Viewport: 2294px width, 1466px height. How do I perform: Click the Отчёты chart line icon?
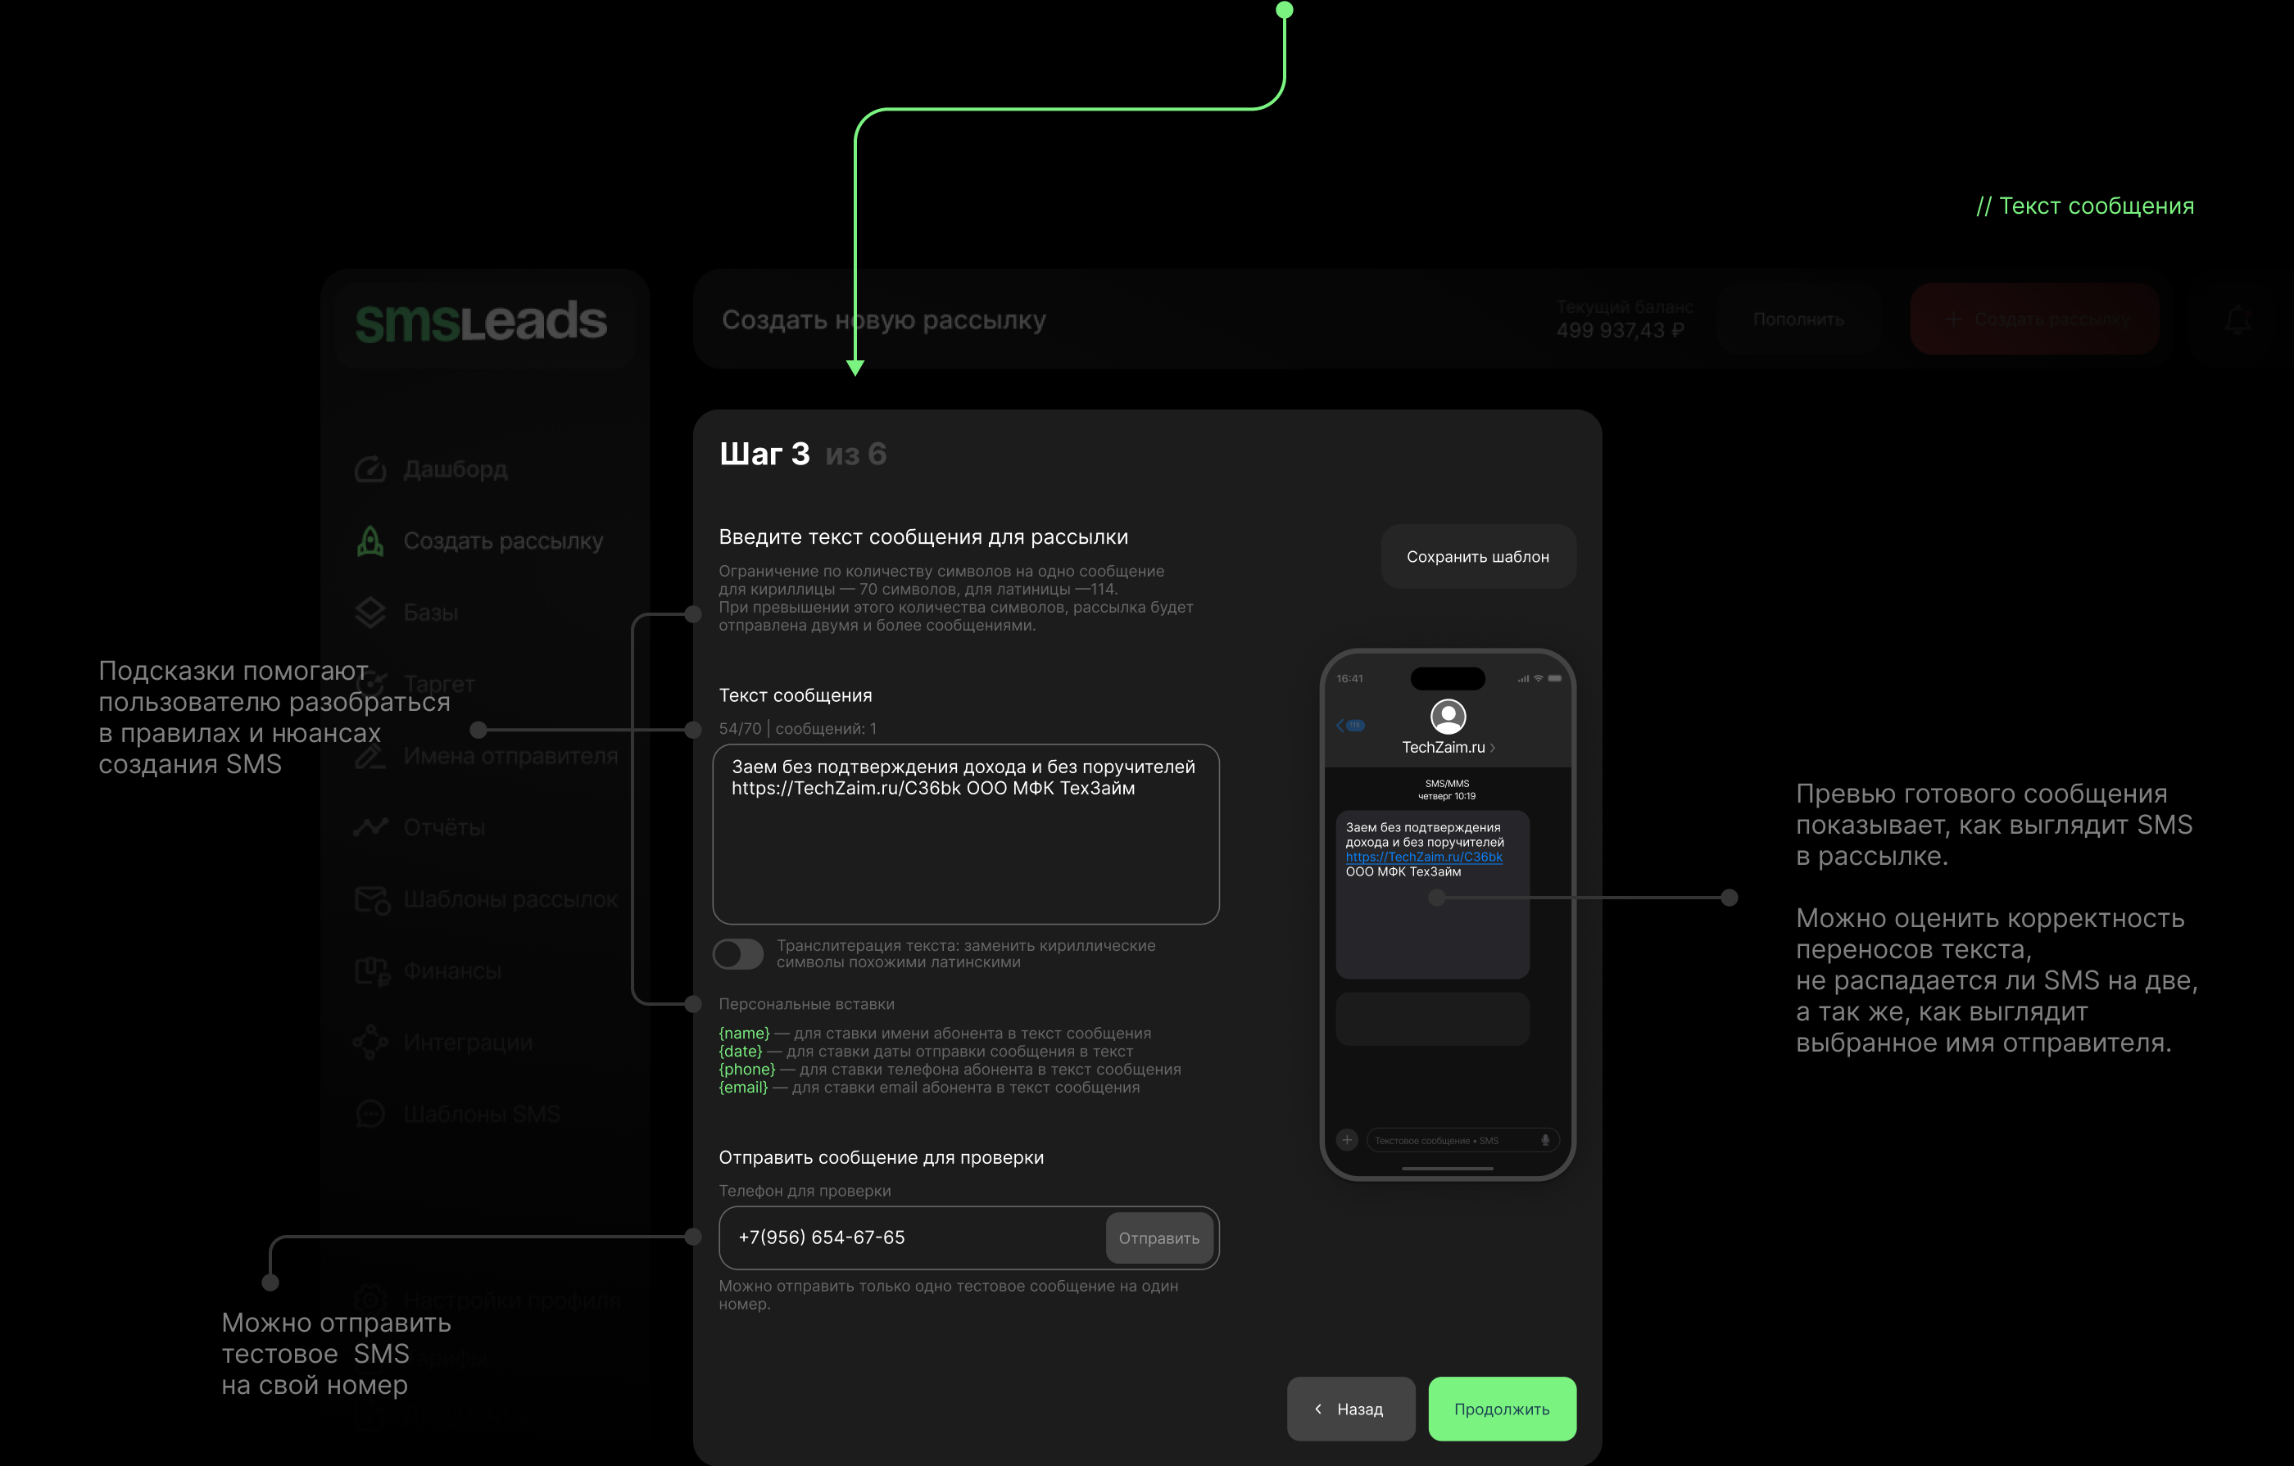coord(369,827)
